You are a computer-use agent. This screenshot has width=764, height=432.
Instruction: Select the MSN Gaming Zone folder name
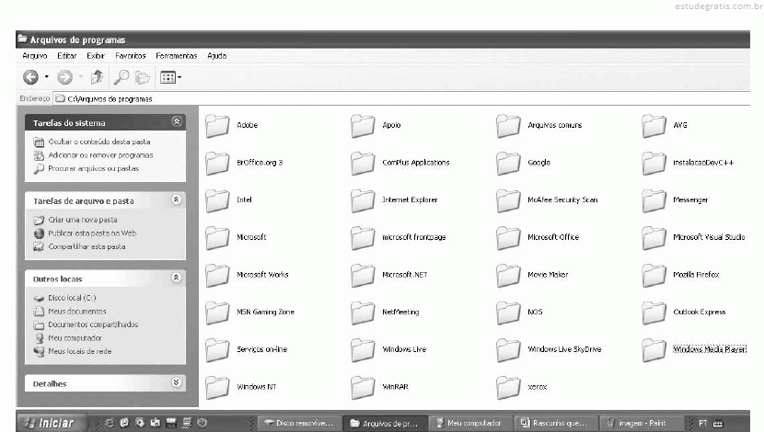coord(265,312)
